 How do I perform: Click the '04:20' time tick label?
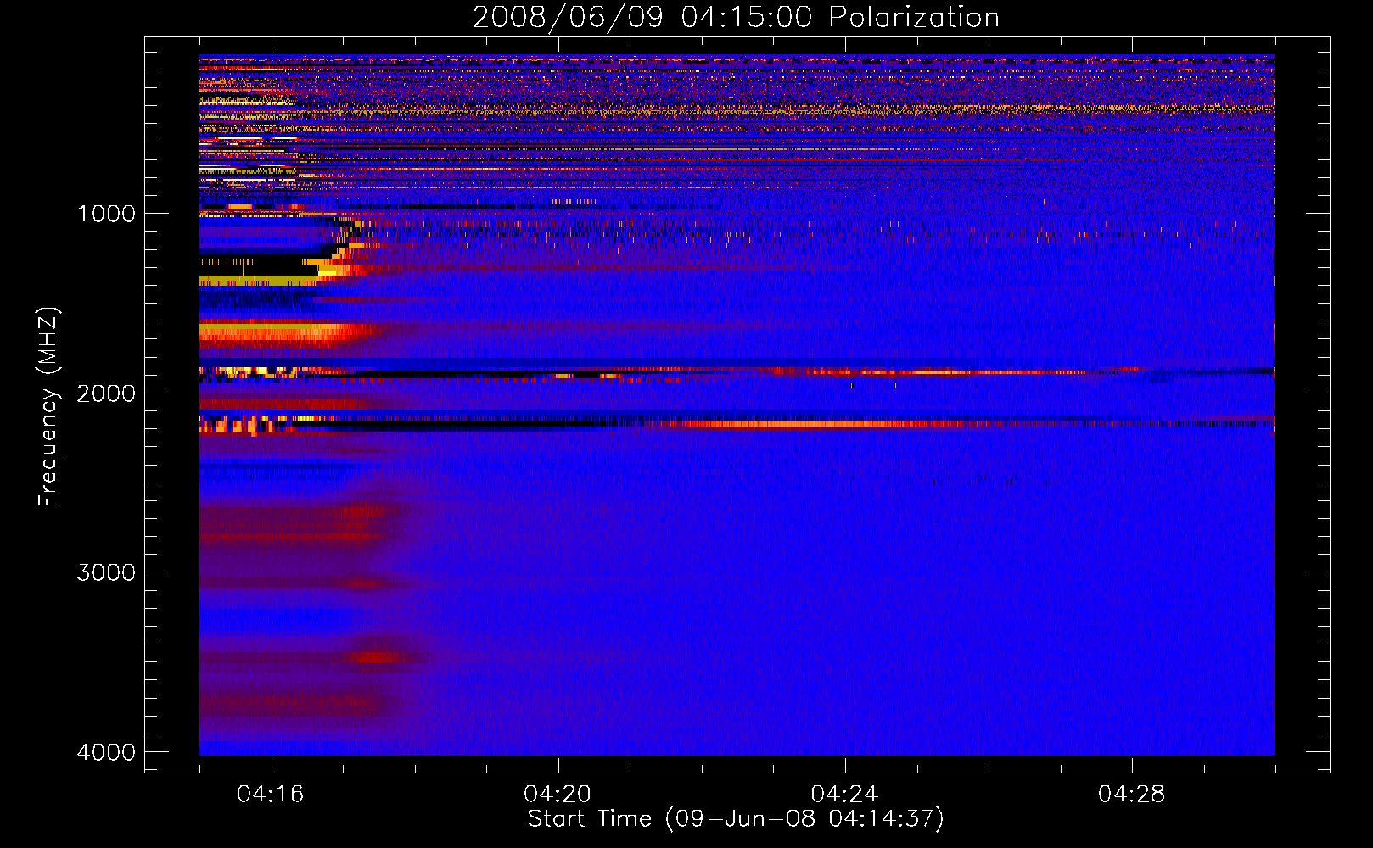tap(558, 794)
